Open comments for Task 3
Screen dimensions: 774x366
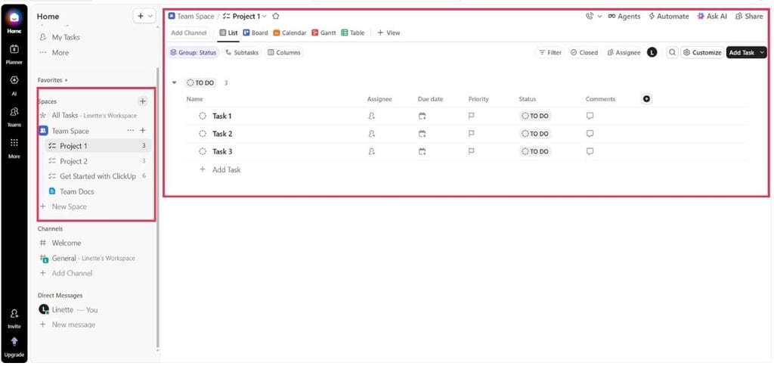(590, 152)
